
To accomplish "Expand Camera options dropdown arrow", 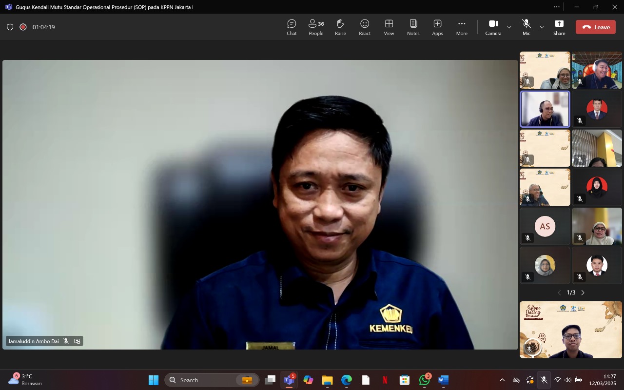I will (509, 27).
